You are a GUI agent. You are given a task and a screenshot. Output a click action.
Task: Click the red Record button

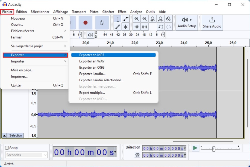[85, 23]
